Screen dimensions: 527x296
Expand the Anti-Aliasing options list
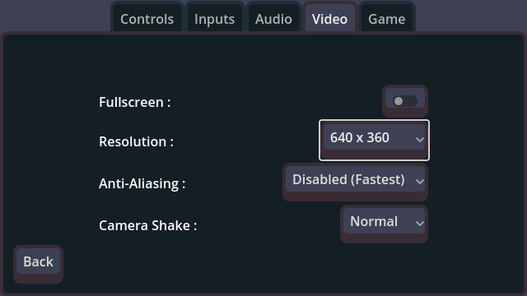(355, 183)
